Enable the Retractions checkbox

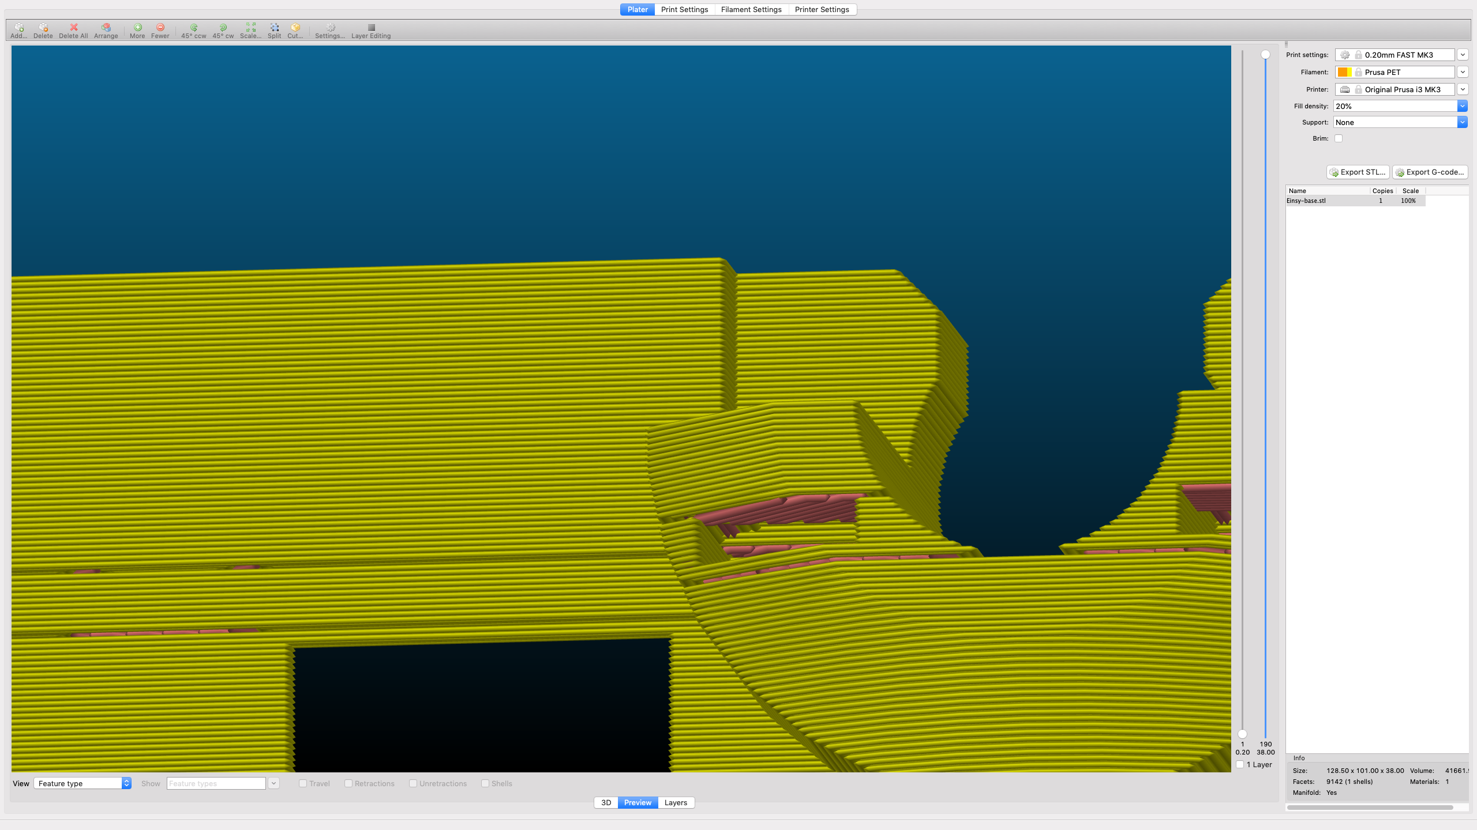click(348, 783)
